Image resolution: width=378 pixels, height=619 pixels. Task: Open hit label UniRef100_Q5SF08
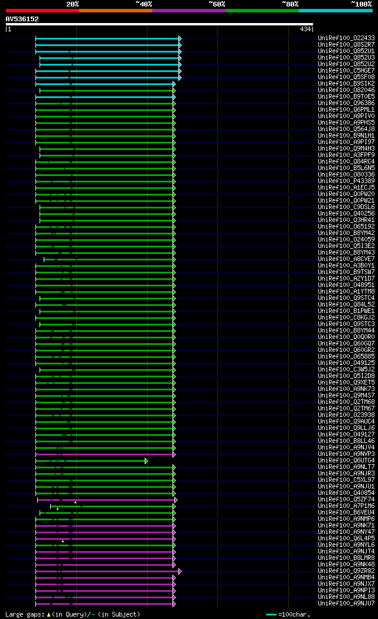[x=346, y=77]
